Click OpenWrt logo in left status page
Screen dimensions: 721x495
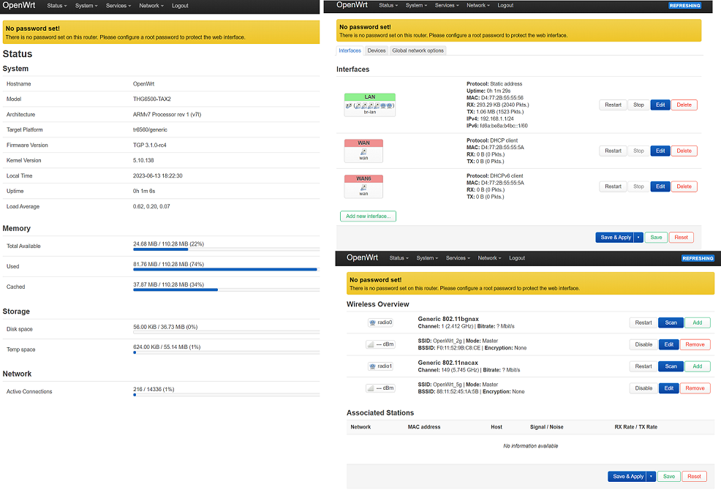point(19,5)
